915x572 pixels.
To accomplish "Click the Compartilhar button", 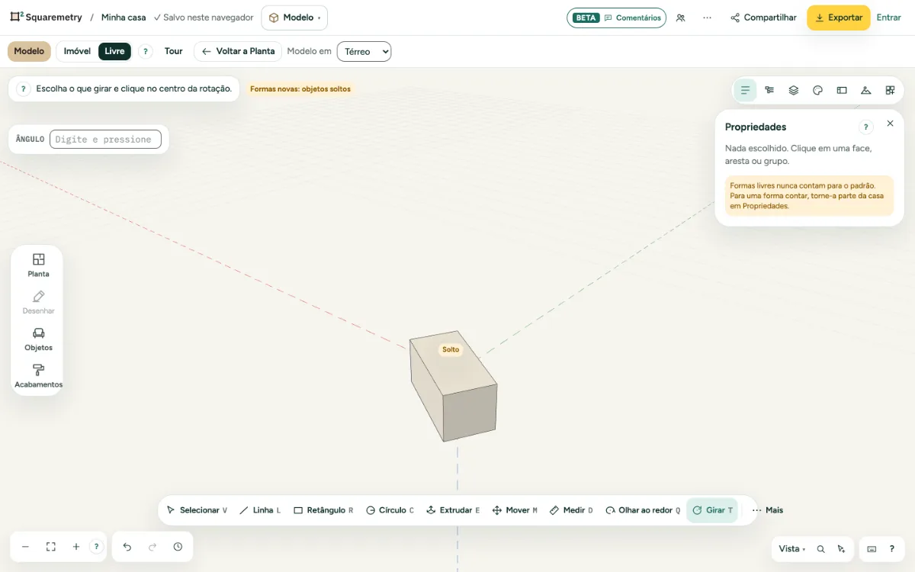I will (763, 18).
